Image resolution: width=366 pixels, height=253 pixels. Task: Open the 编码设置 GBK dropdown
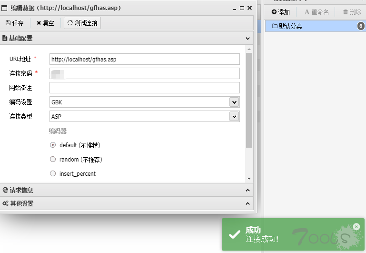(234, 102)
